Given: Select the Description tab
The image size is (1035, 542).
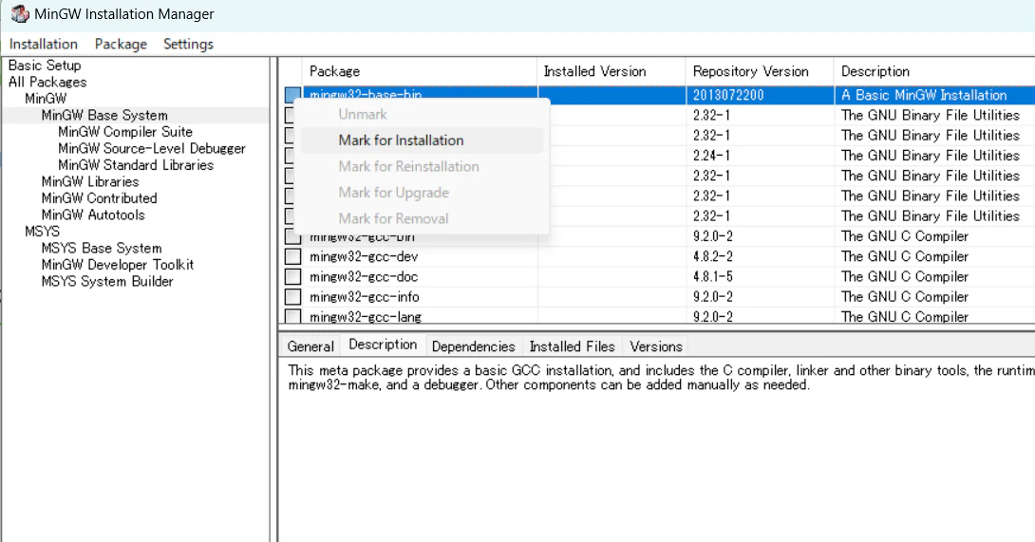Looking at the screenshot, I should (x=383, y=345).
